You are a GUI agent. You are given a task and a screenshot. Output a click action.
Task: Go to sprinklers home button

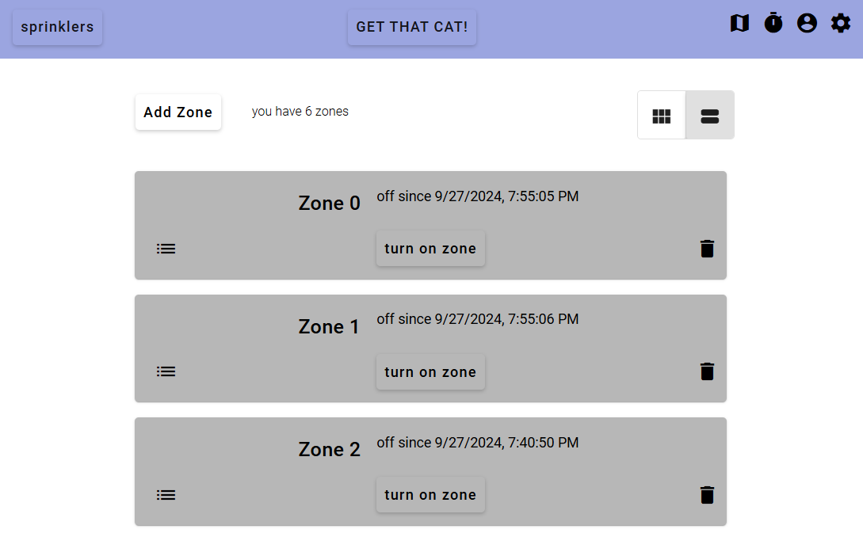pyautogui.click(x=57, y=27)
